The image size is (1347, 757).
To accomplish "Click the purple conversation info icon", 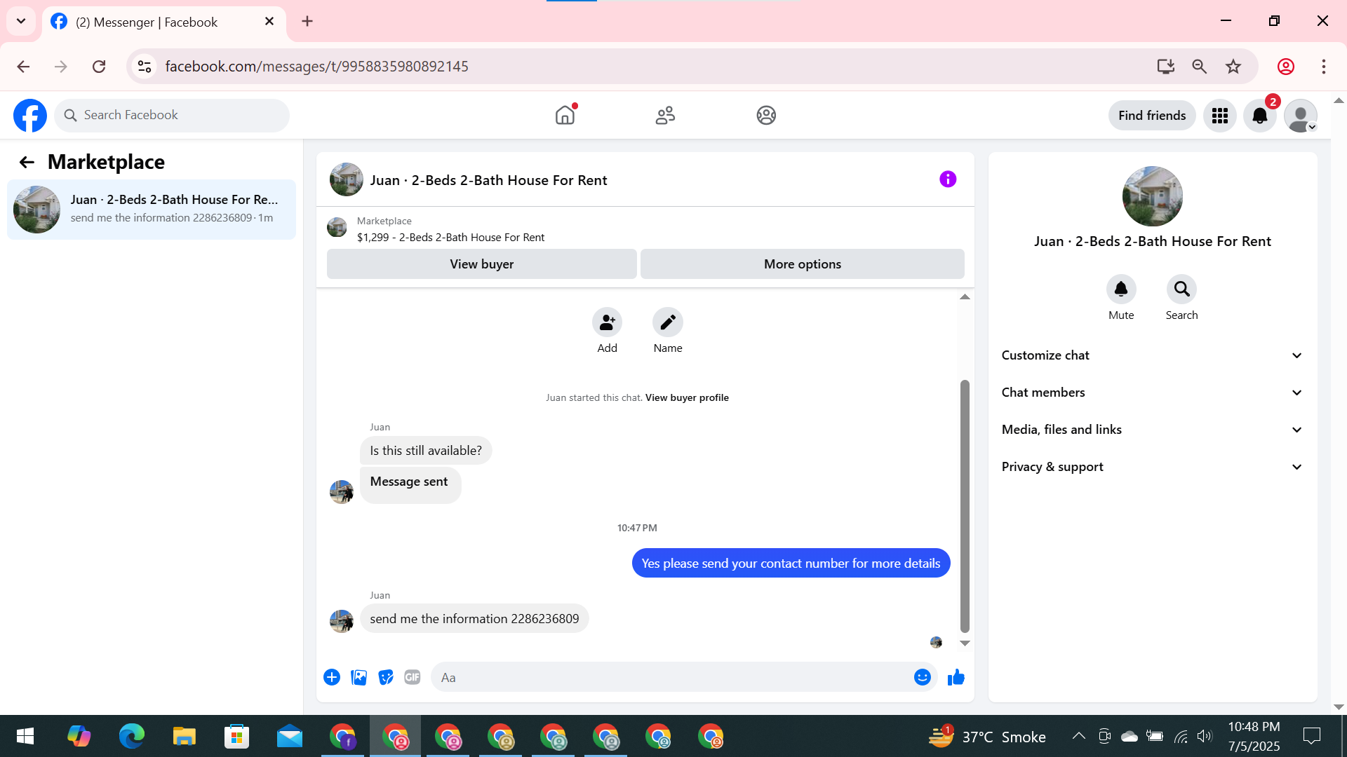I will click(x=947, y=179).
